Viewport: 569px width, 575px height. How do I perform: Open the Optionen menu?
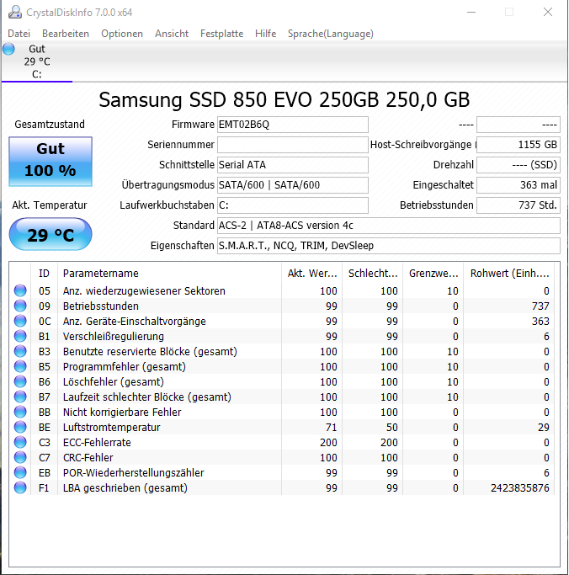point(122,34)
